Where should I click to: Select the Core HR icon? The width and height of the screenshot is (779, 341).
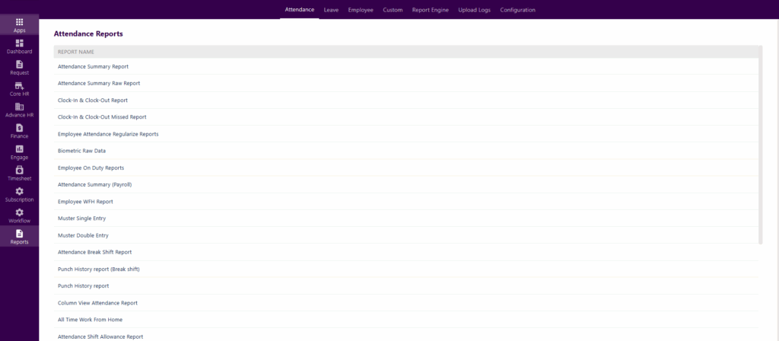click(x=19, y=86)
